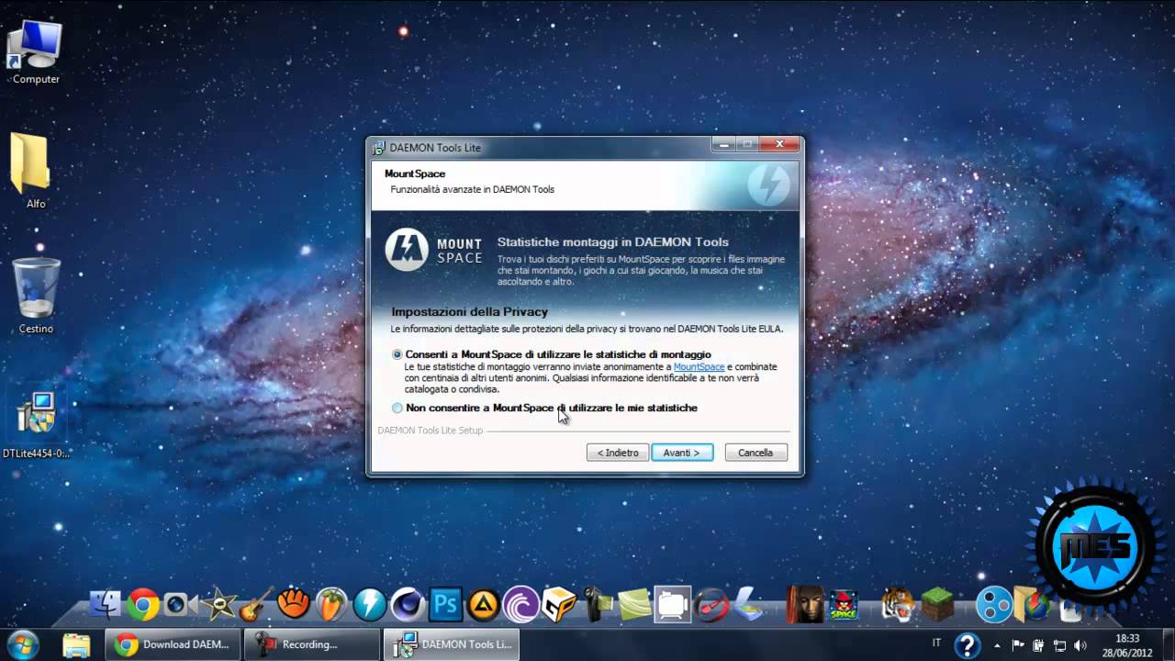Open DAEMON Tools lightning icon in dock
Viewport: 1175px width, 661px height.
tap(370, 603)
